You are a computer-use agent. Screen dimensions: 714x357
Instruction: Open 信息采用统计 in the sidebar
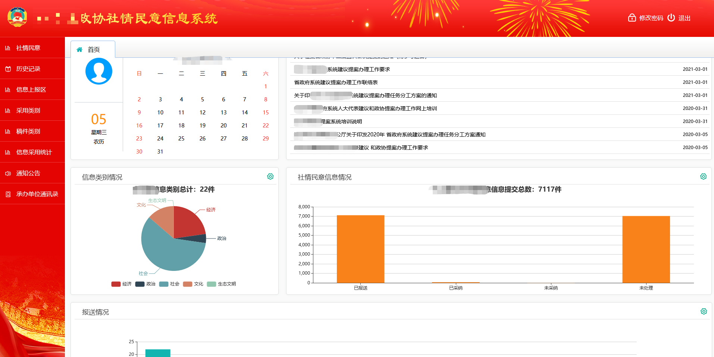coord(32,152)
